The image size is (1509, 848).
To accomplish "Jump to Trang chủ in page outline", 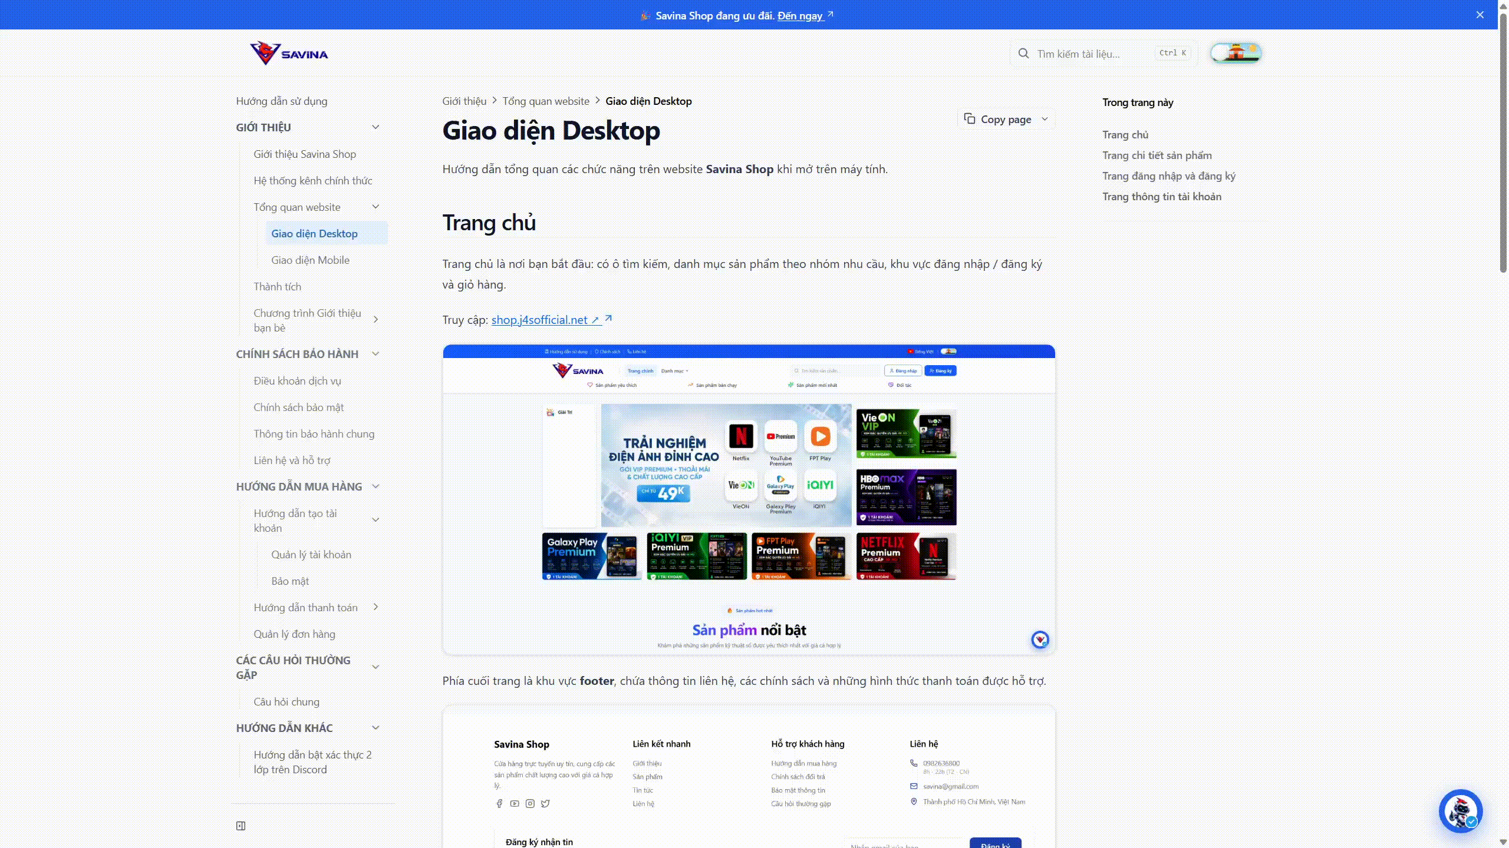I will tap(1125, 134).
